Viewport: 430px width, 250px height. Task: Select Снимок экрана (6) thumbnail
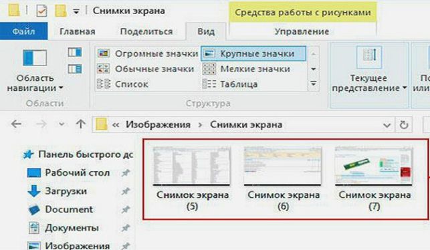point(282,166)
